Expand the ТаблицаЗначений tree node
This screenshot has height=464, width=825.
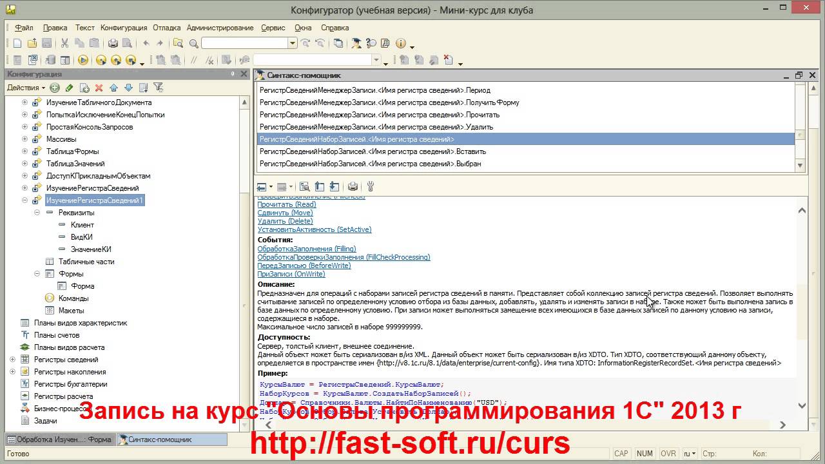click(x=25, y=164)
